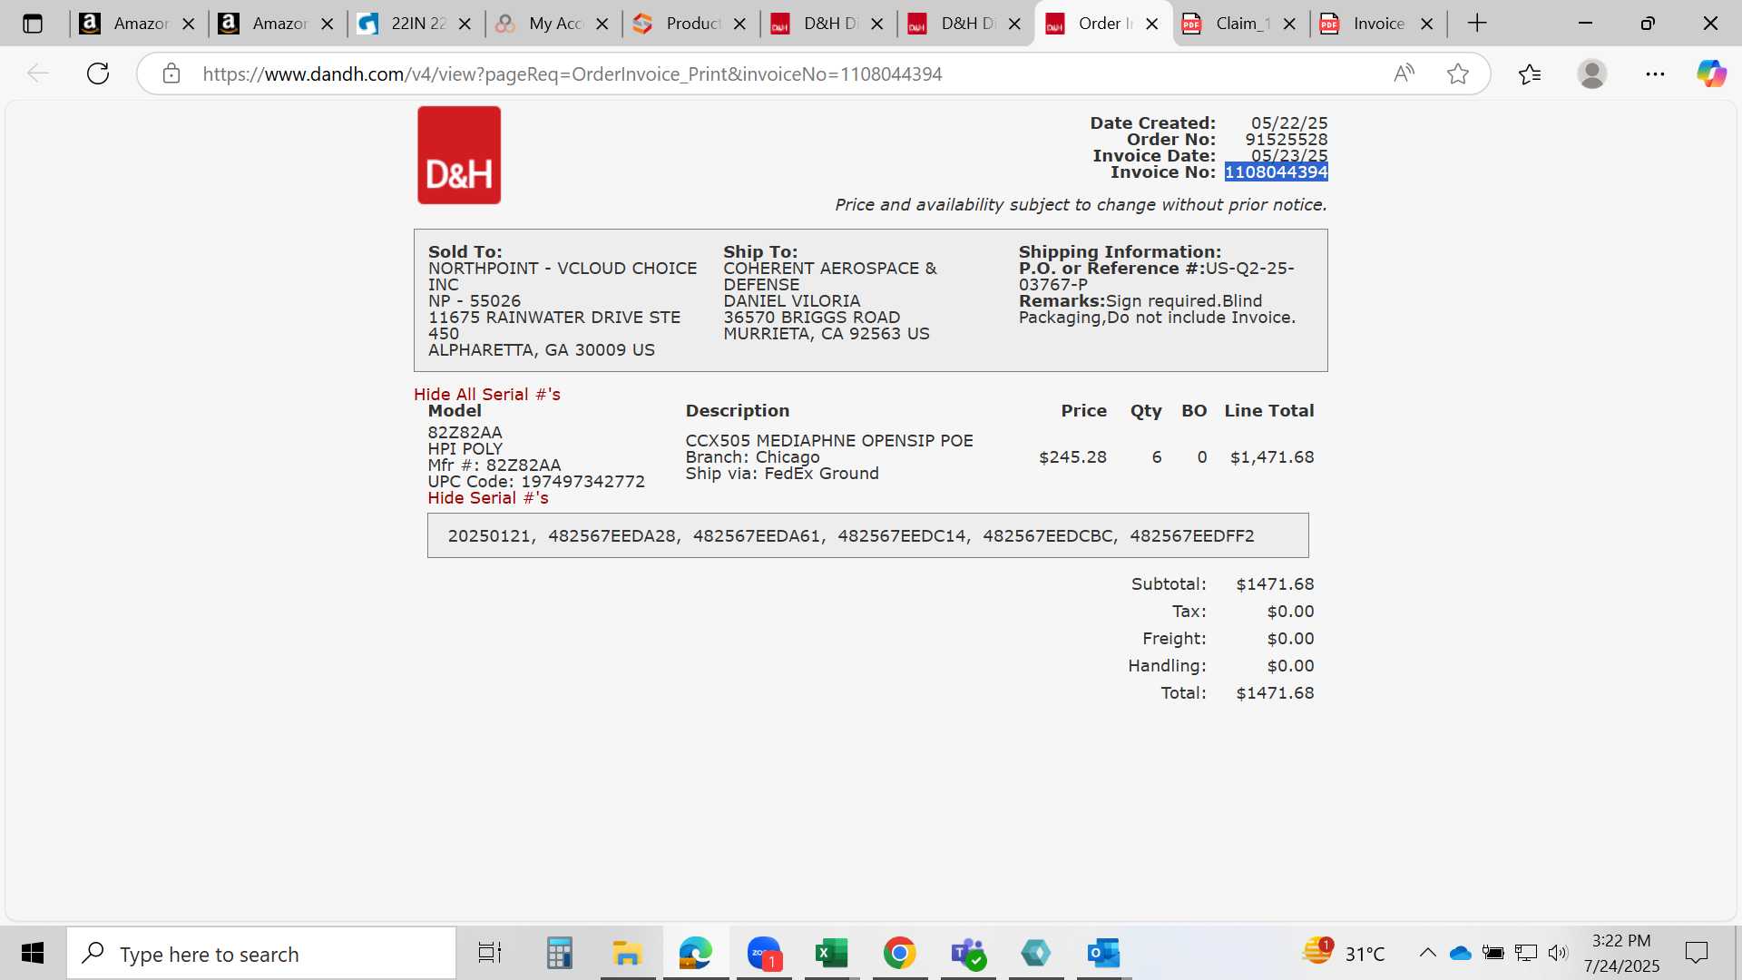Open Google Chrome from the taskbar

[x=900, y=953]
